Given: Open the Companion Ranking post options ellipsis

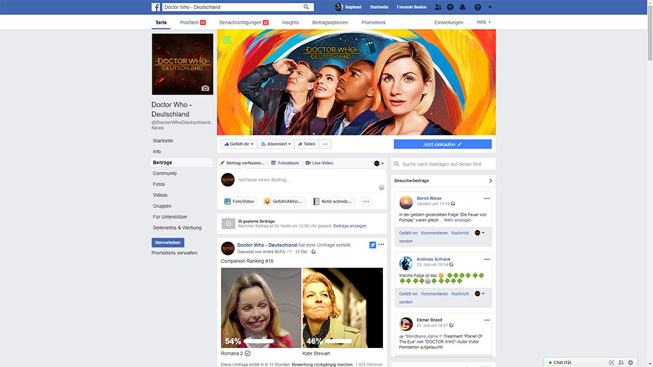Looking at the screenshot, I should [381, 245].
